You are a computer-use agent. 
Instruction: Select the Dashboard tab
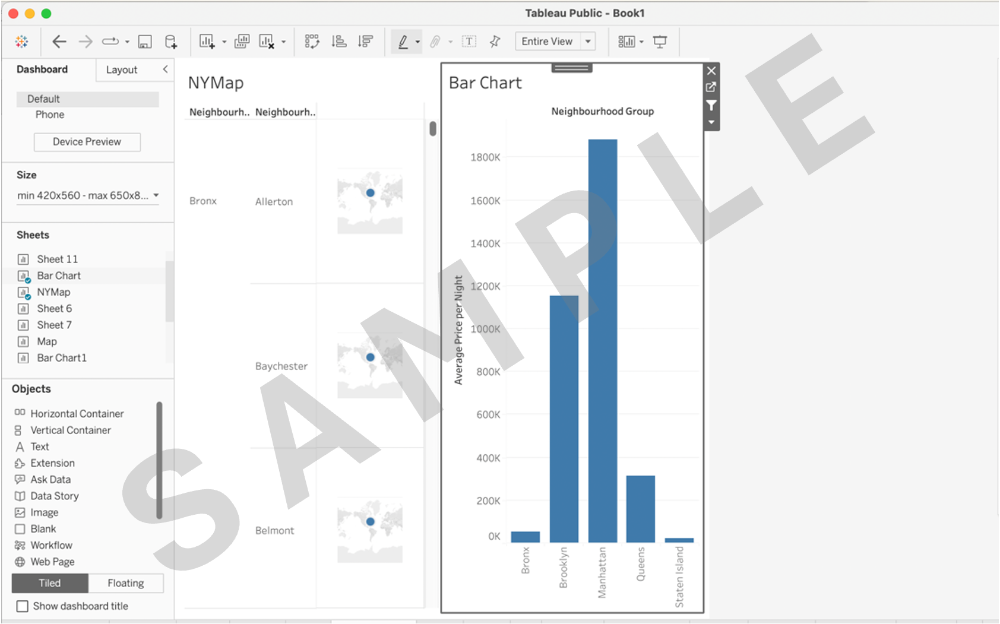[x=42, y=69]
